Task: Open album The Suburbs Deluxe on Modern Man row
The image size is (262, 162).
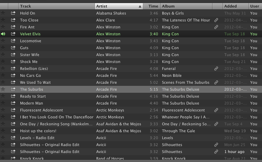Action: (x=180, y=103)
